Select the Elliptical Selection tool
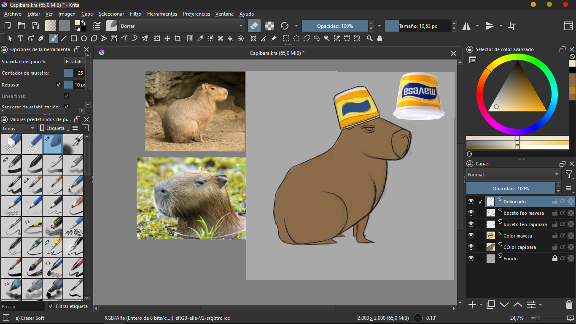This screenshot has width=576, height=324. (x=296, y=38)
